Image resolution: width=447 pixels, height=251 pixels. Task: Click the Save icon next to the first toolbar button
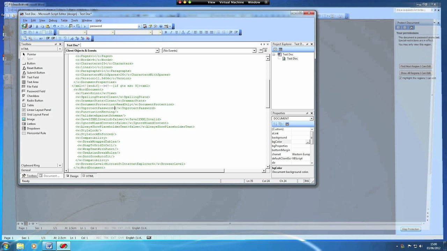pos(30,26)
